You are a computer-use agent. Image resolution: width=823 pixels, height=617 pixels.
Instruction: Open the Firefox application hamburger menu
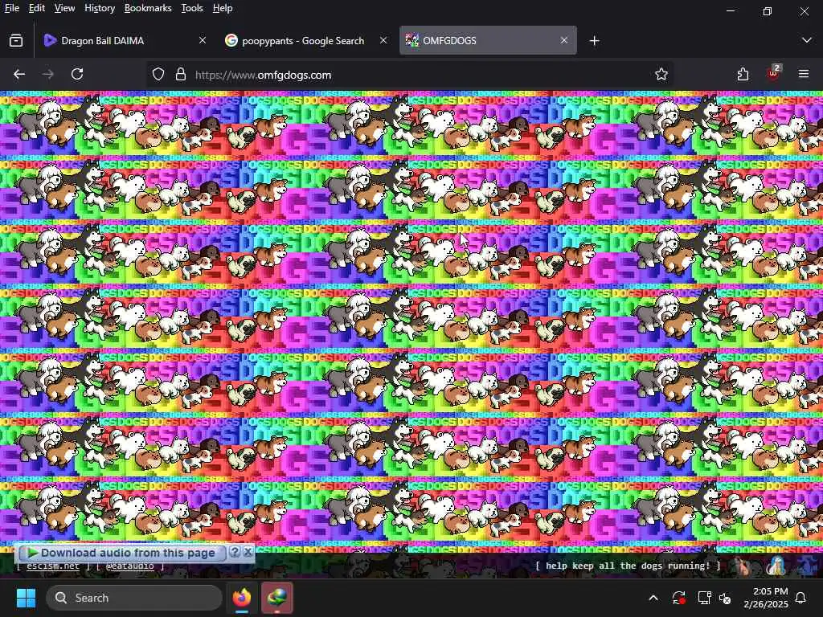(x=804, y=75)
